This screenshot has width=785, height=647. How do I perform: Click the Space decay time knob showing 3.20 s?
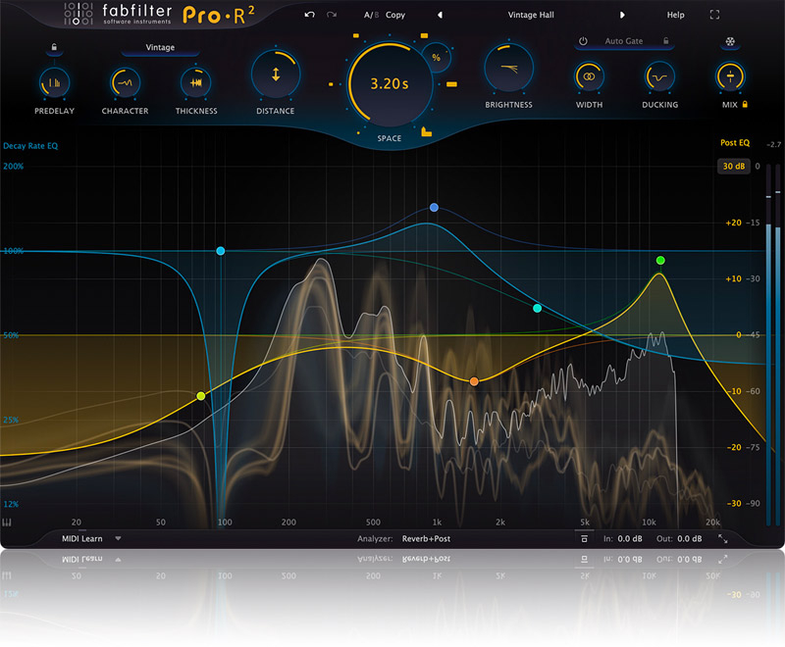coord(390,83)
